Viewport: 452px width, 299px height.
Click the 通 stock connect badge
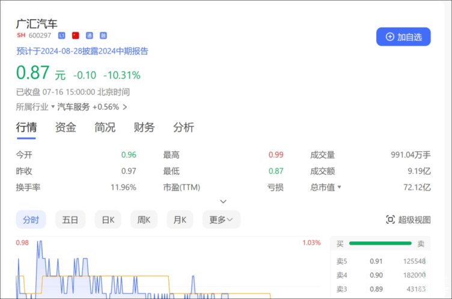(90, 35)
